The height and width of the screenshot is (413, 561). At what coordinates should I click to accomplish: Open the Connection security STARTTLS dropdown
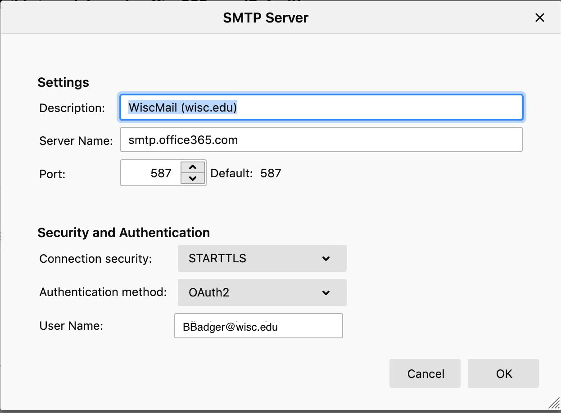click(262, 258)
